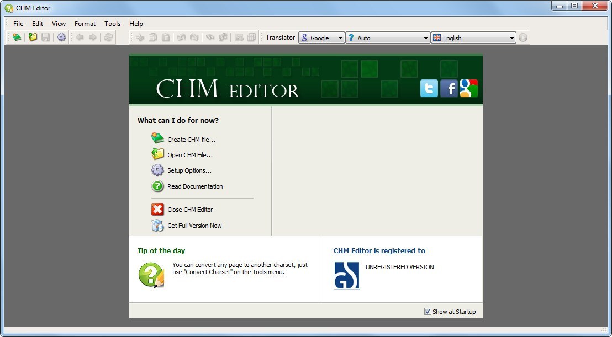Click the Forward arrow toolbar icon
Viewport: 612px width, 337px height.
pyautogui.click(x=92, y=38)
